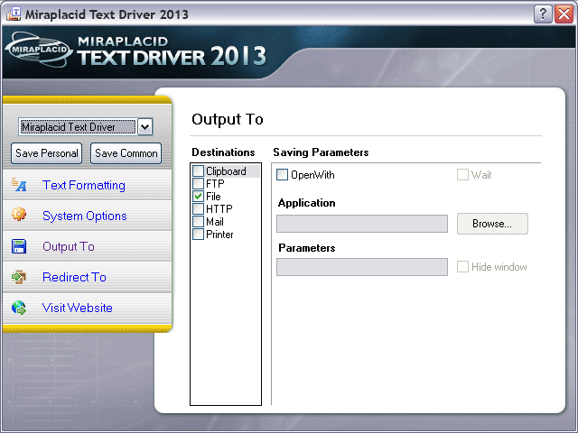Click the Save Common button

pos(126,153)
